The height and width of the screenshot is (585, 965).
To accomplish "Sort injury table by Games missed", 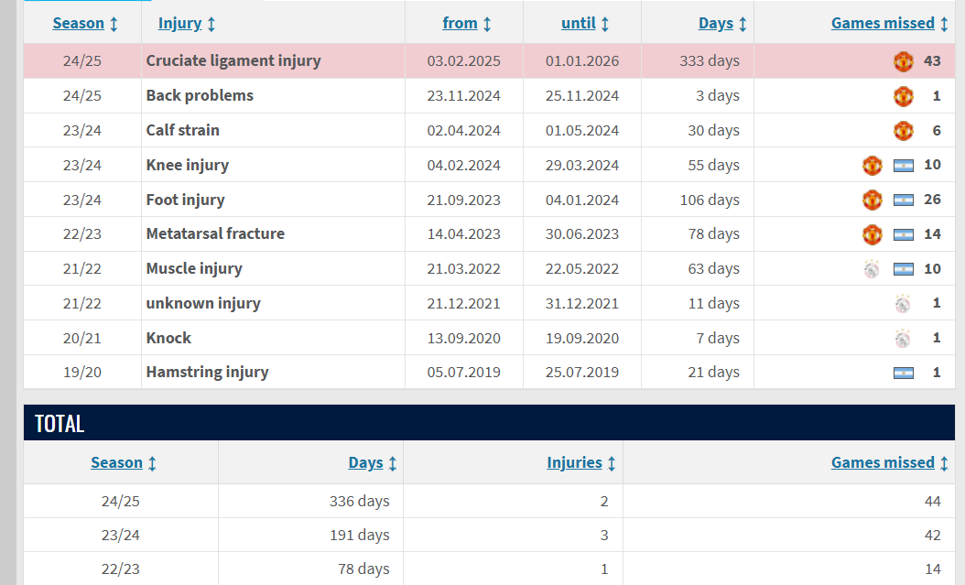I will point(889,24).
